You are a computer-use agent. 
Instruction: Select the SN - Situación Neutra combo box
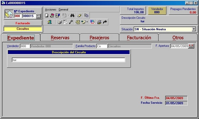pyautogui.click(x=165, y=29)
